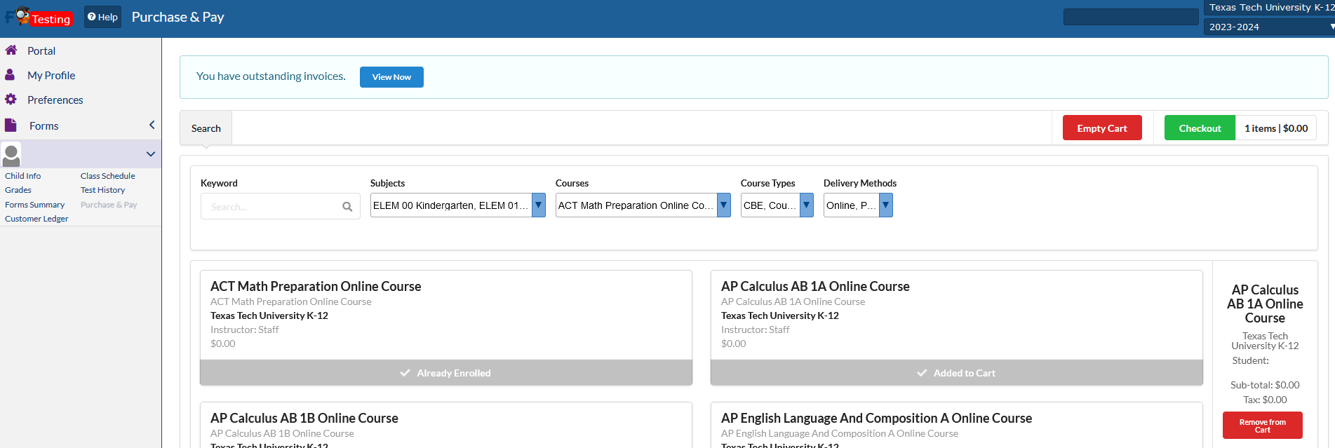Click AP Calculus AB 1A Online Course card title
1335x448 pixels.
(815, 286)
